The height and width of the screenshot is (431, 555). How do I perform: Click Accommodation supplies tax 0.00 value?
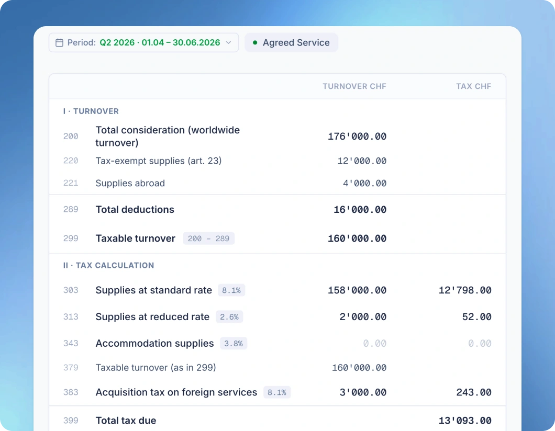480,344
